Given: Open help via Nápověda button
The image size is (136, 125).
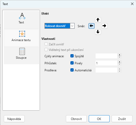Looking at the screenshot, I should 14,119.
